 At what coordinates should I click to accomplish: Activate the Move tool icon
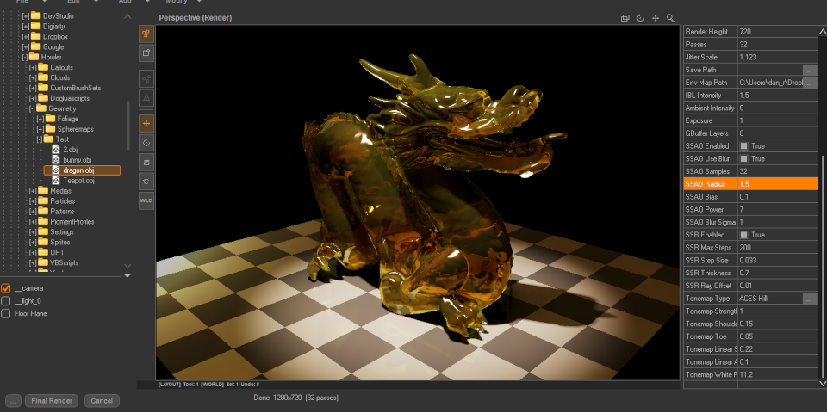pos(146,124)
